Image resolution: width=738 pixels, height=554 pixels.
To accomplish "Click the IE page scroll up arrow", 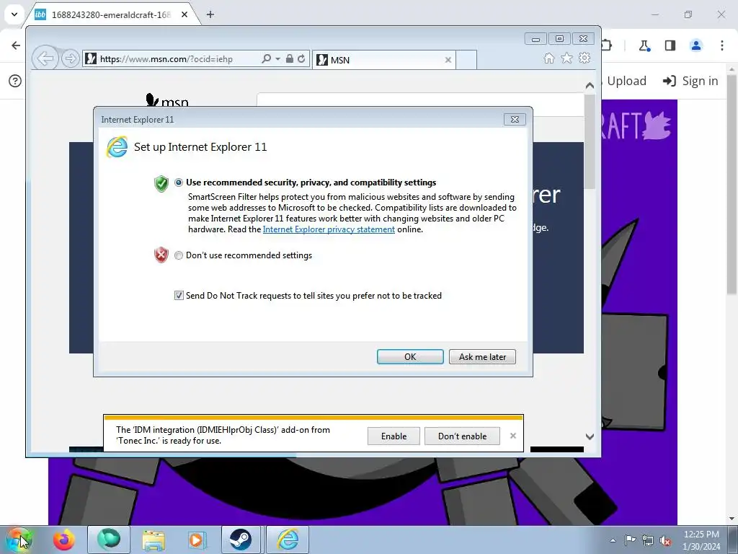I will pos(590,86).
